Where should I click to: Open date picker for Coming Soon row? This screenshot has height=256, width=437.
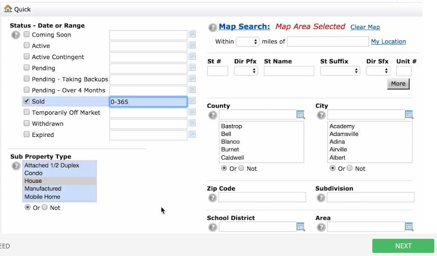192,34
